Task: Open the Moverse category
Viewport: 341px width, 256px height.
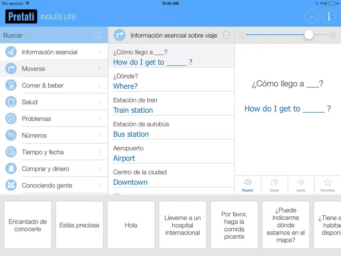Action: pyautogui.click(x=54, y=69)
